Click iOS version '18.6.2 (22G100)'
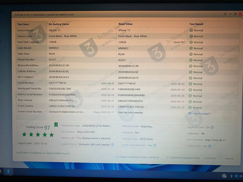The height and width of the screenshot is (182, 243). [x=86, y=132]
